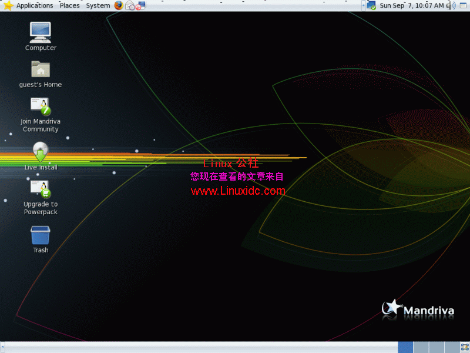Launch Firefox from the top panel
The width and height of the screenshot is (470, 353).
(117, 5)
